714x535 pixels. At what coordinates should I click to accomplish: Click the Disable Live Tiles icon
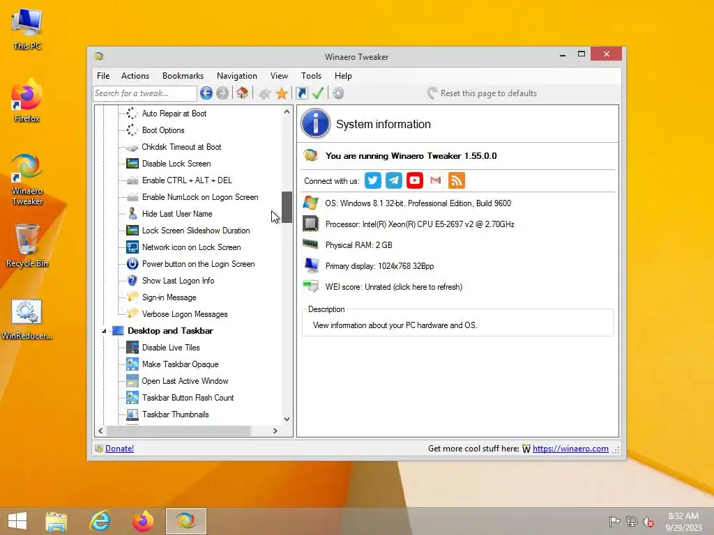coord(132,348)
